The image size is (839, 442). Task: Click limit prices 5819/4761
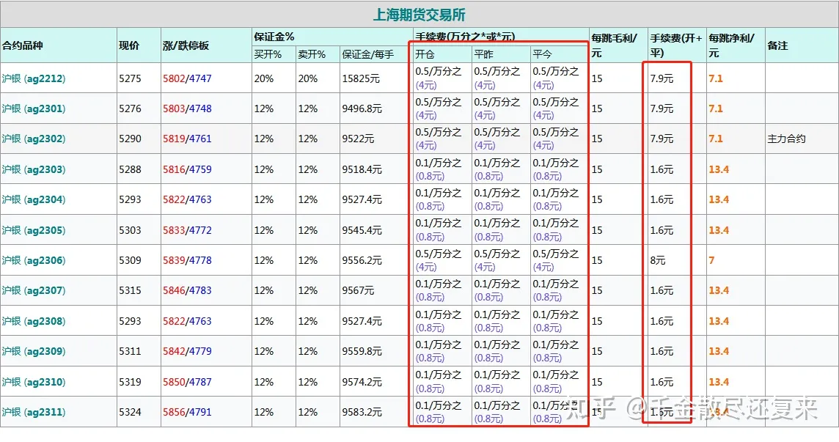187,139
